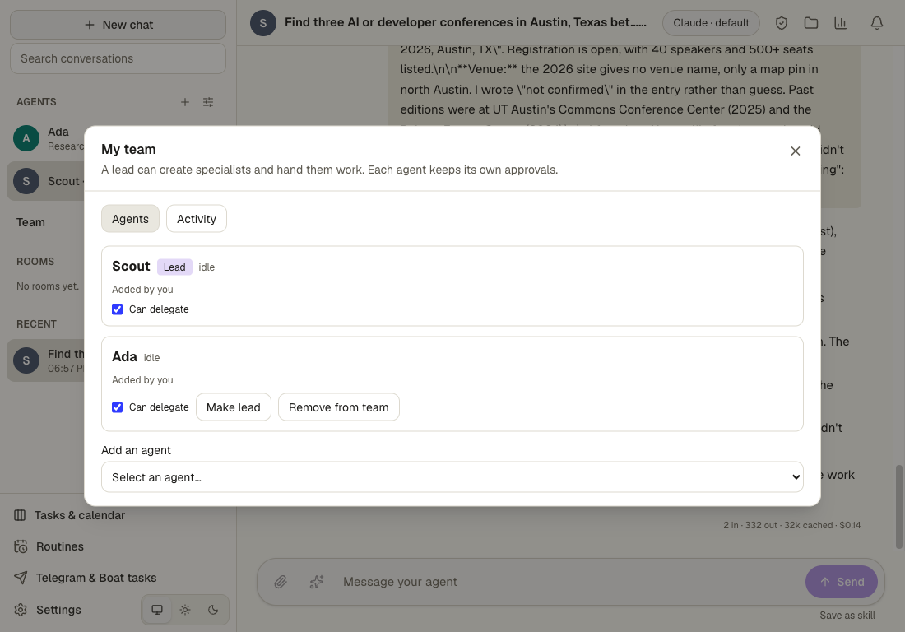The image size is (905, 632).
Task: Click the My team dialog title
Action: (128, 150)
